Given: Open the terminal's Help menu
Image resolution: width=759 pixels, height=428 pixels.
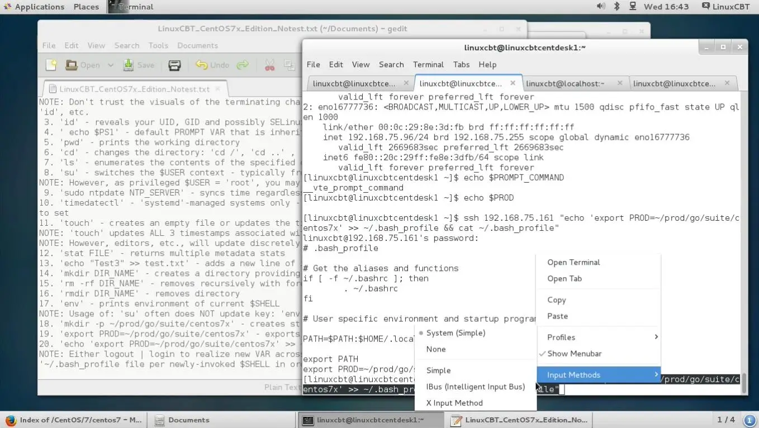Looking at the screenshot, I should coord(487,65).
